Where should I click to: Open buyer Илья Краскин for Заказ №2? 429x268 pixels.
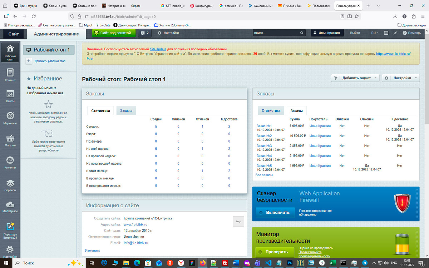320,136
